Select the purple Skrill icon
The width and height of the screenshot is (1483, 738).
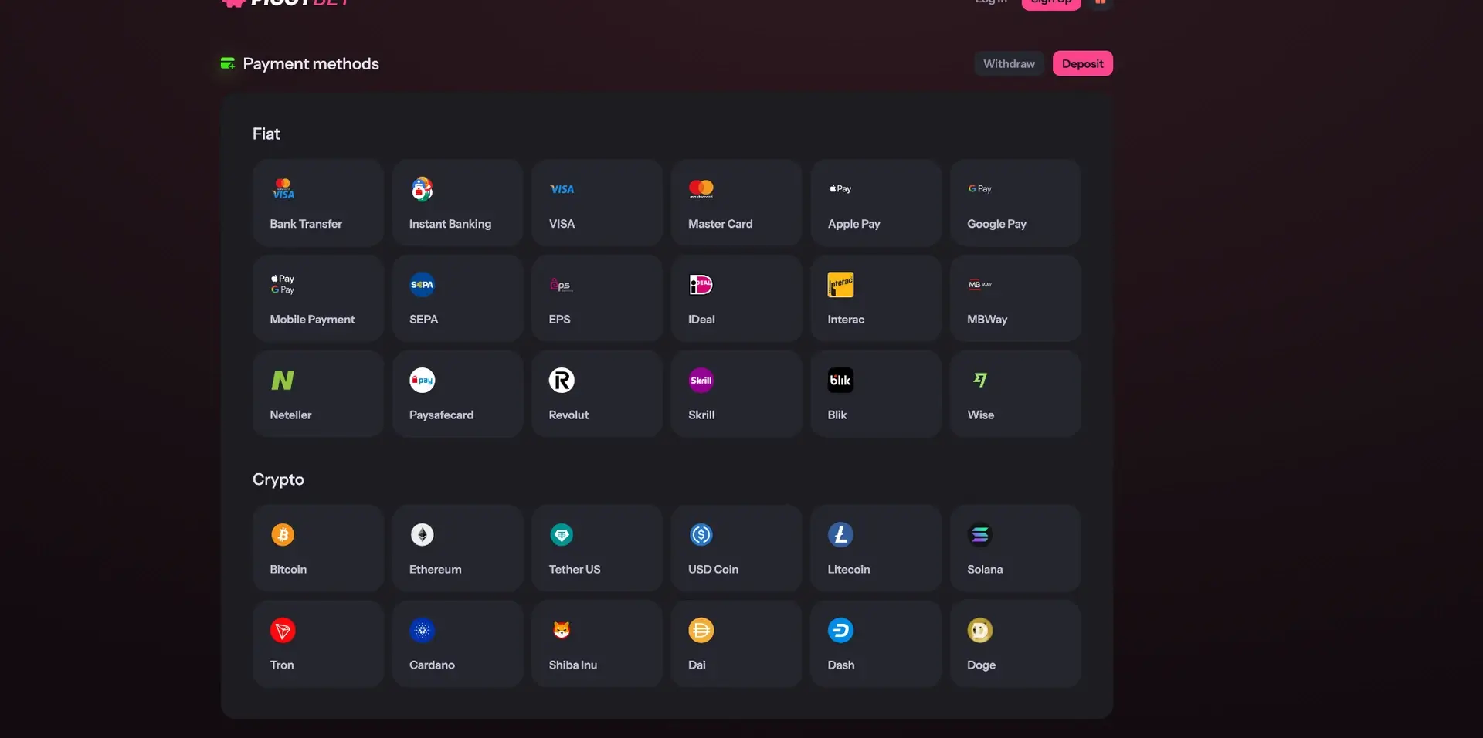coord(701,381)
